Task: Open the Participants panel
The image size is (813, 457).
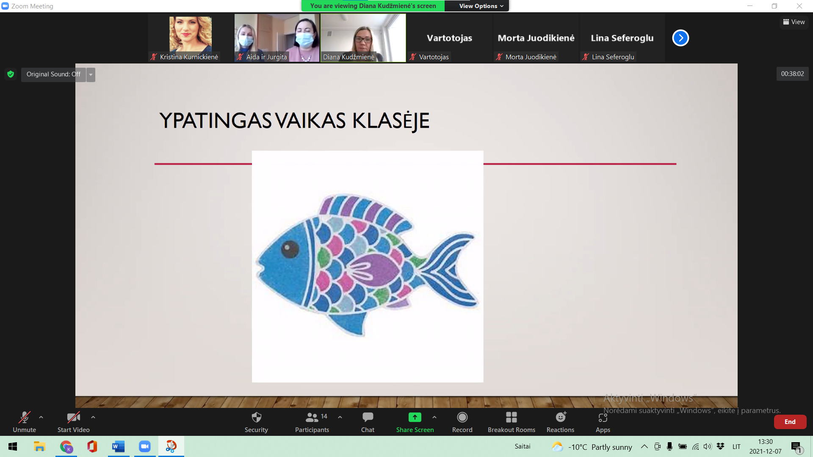Action: pos(312,422)
